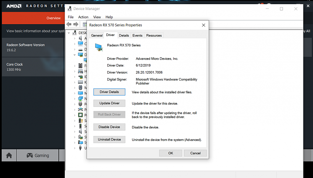Collapse the DESK root node chevron
The image size is (313, 178).
[x=69, y=33]
